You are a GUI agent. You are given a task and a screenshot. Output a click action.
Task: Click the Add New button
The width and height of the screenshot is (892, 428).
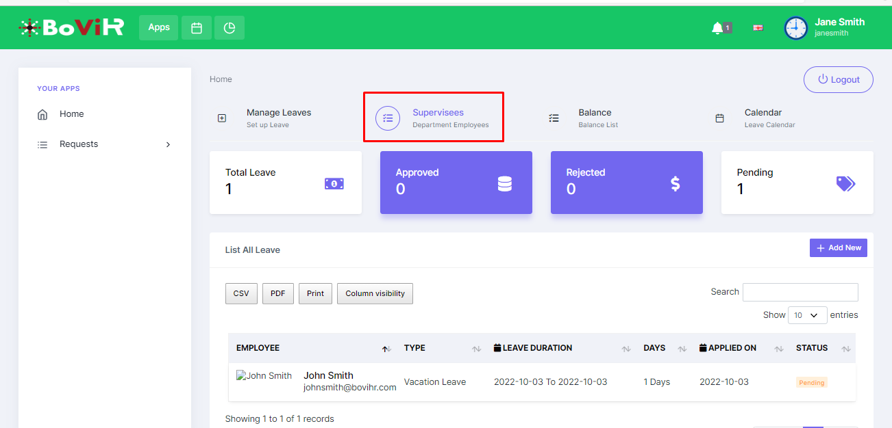838,248
